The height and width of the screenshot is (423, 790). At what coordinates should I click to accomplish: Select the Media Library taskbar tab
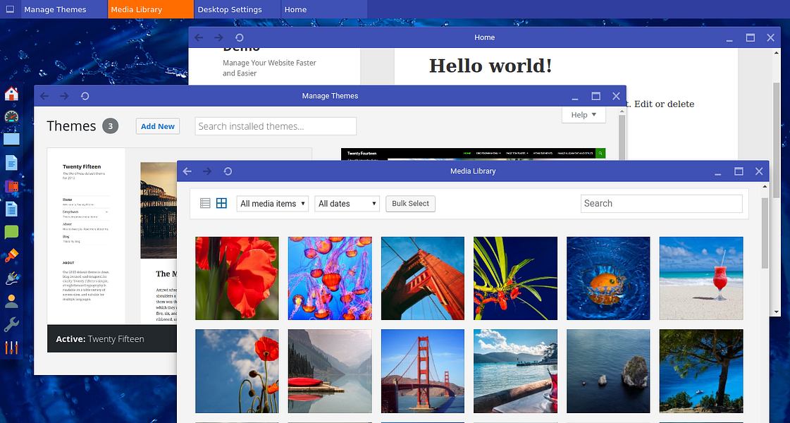pos(151,9)
